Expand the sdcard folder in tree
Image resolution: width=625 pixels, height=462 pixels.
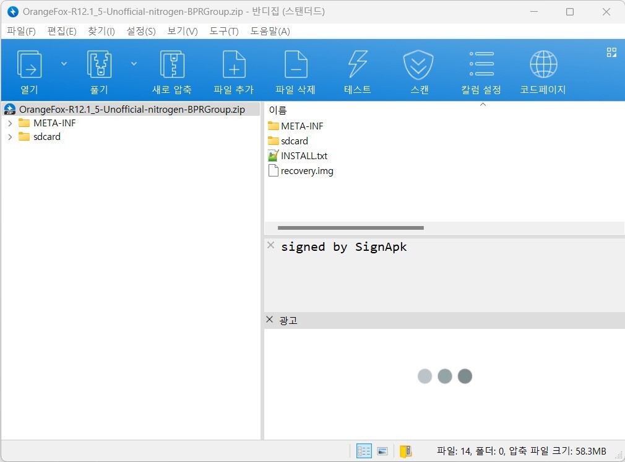coord(10,137)
